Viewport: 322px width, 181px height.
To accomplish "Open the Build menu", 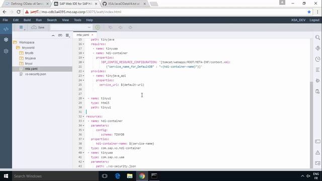I will pos(27,20).
